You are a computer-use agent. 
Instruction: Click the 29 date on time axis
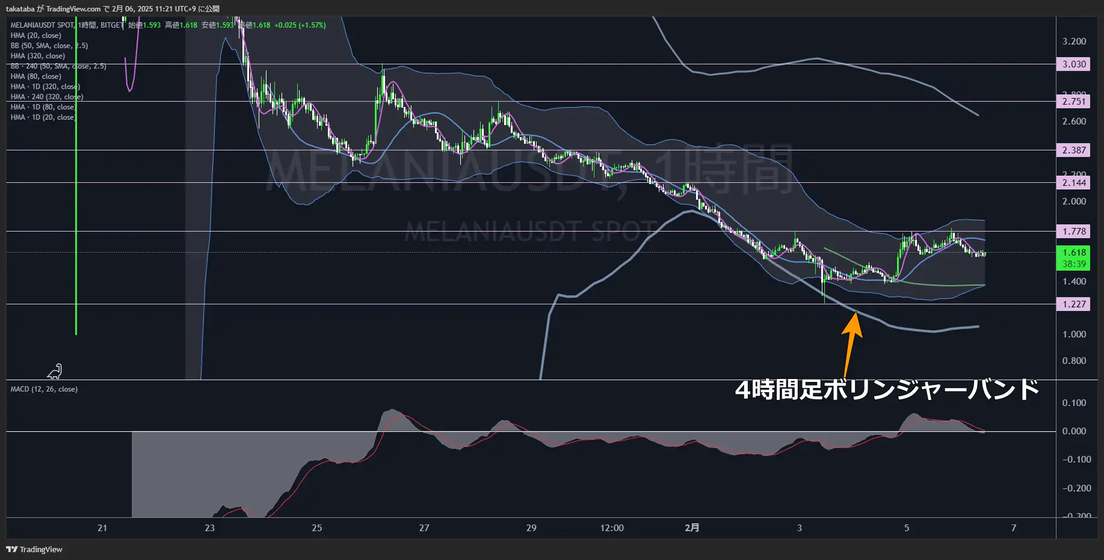point(531,528)
